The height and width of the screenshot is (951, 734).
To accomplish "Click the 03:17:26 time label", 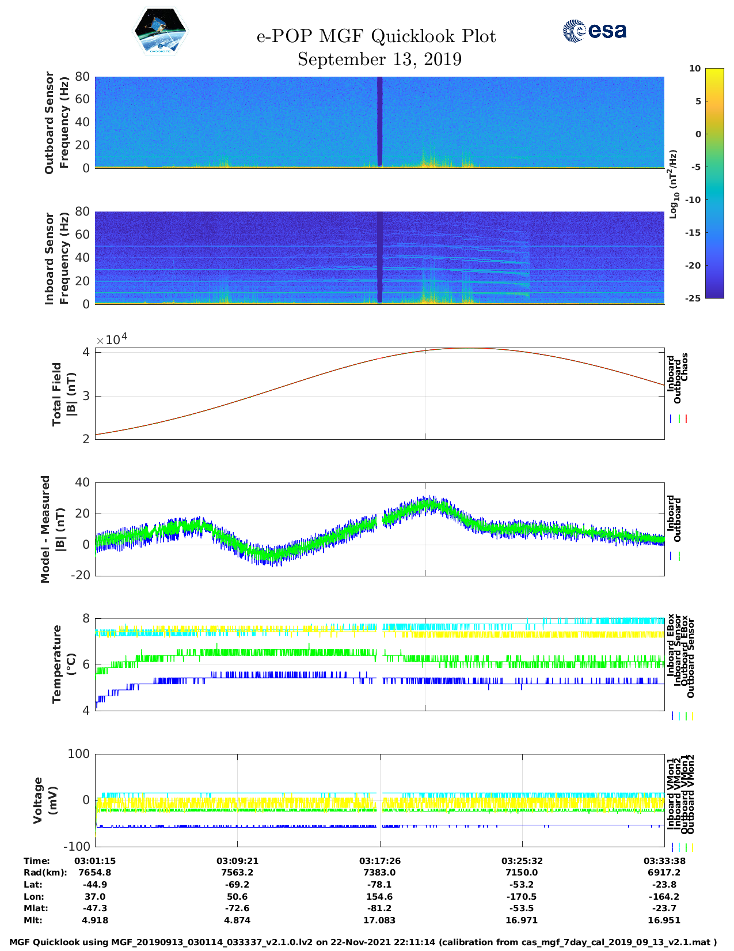I will [379, 861].
